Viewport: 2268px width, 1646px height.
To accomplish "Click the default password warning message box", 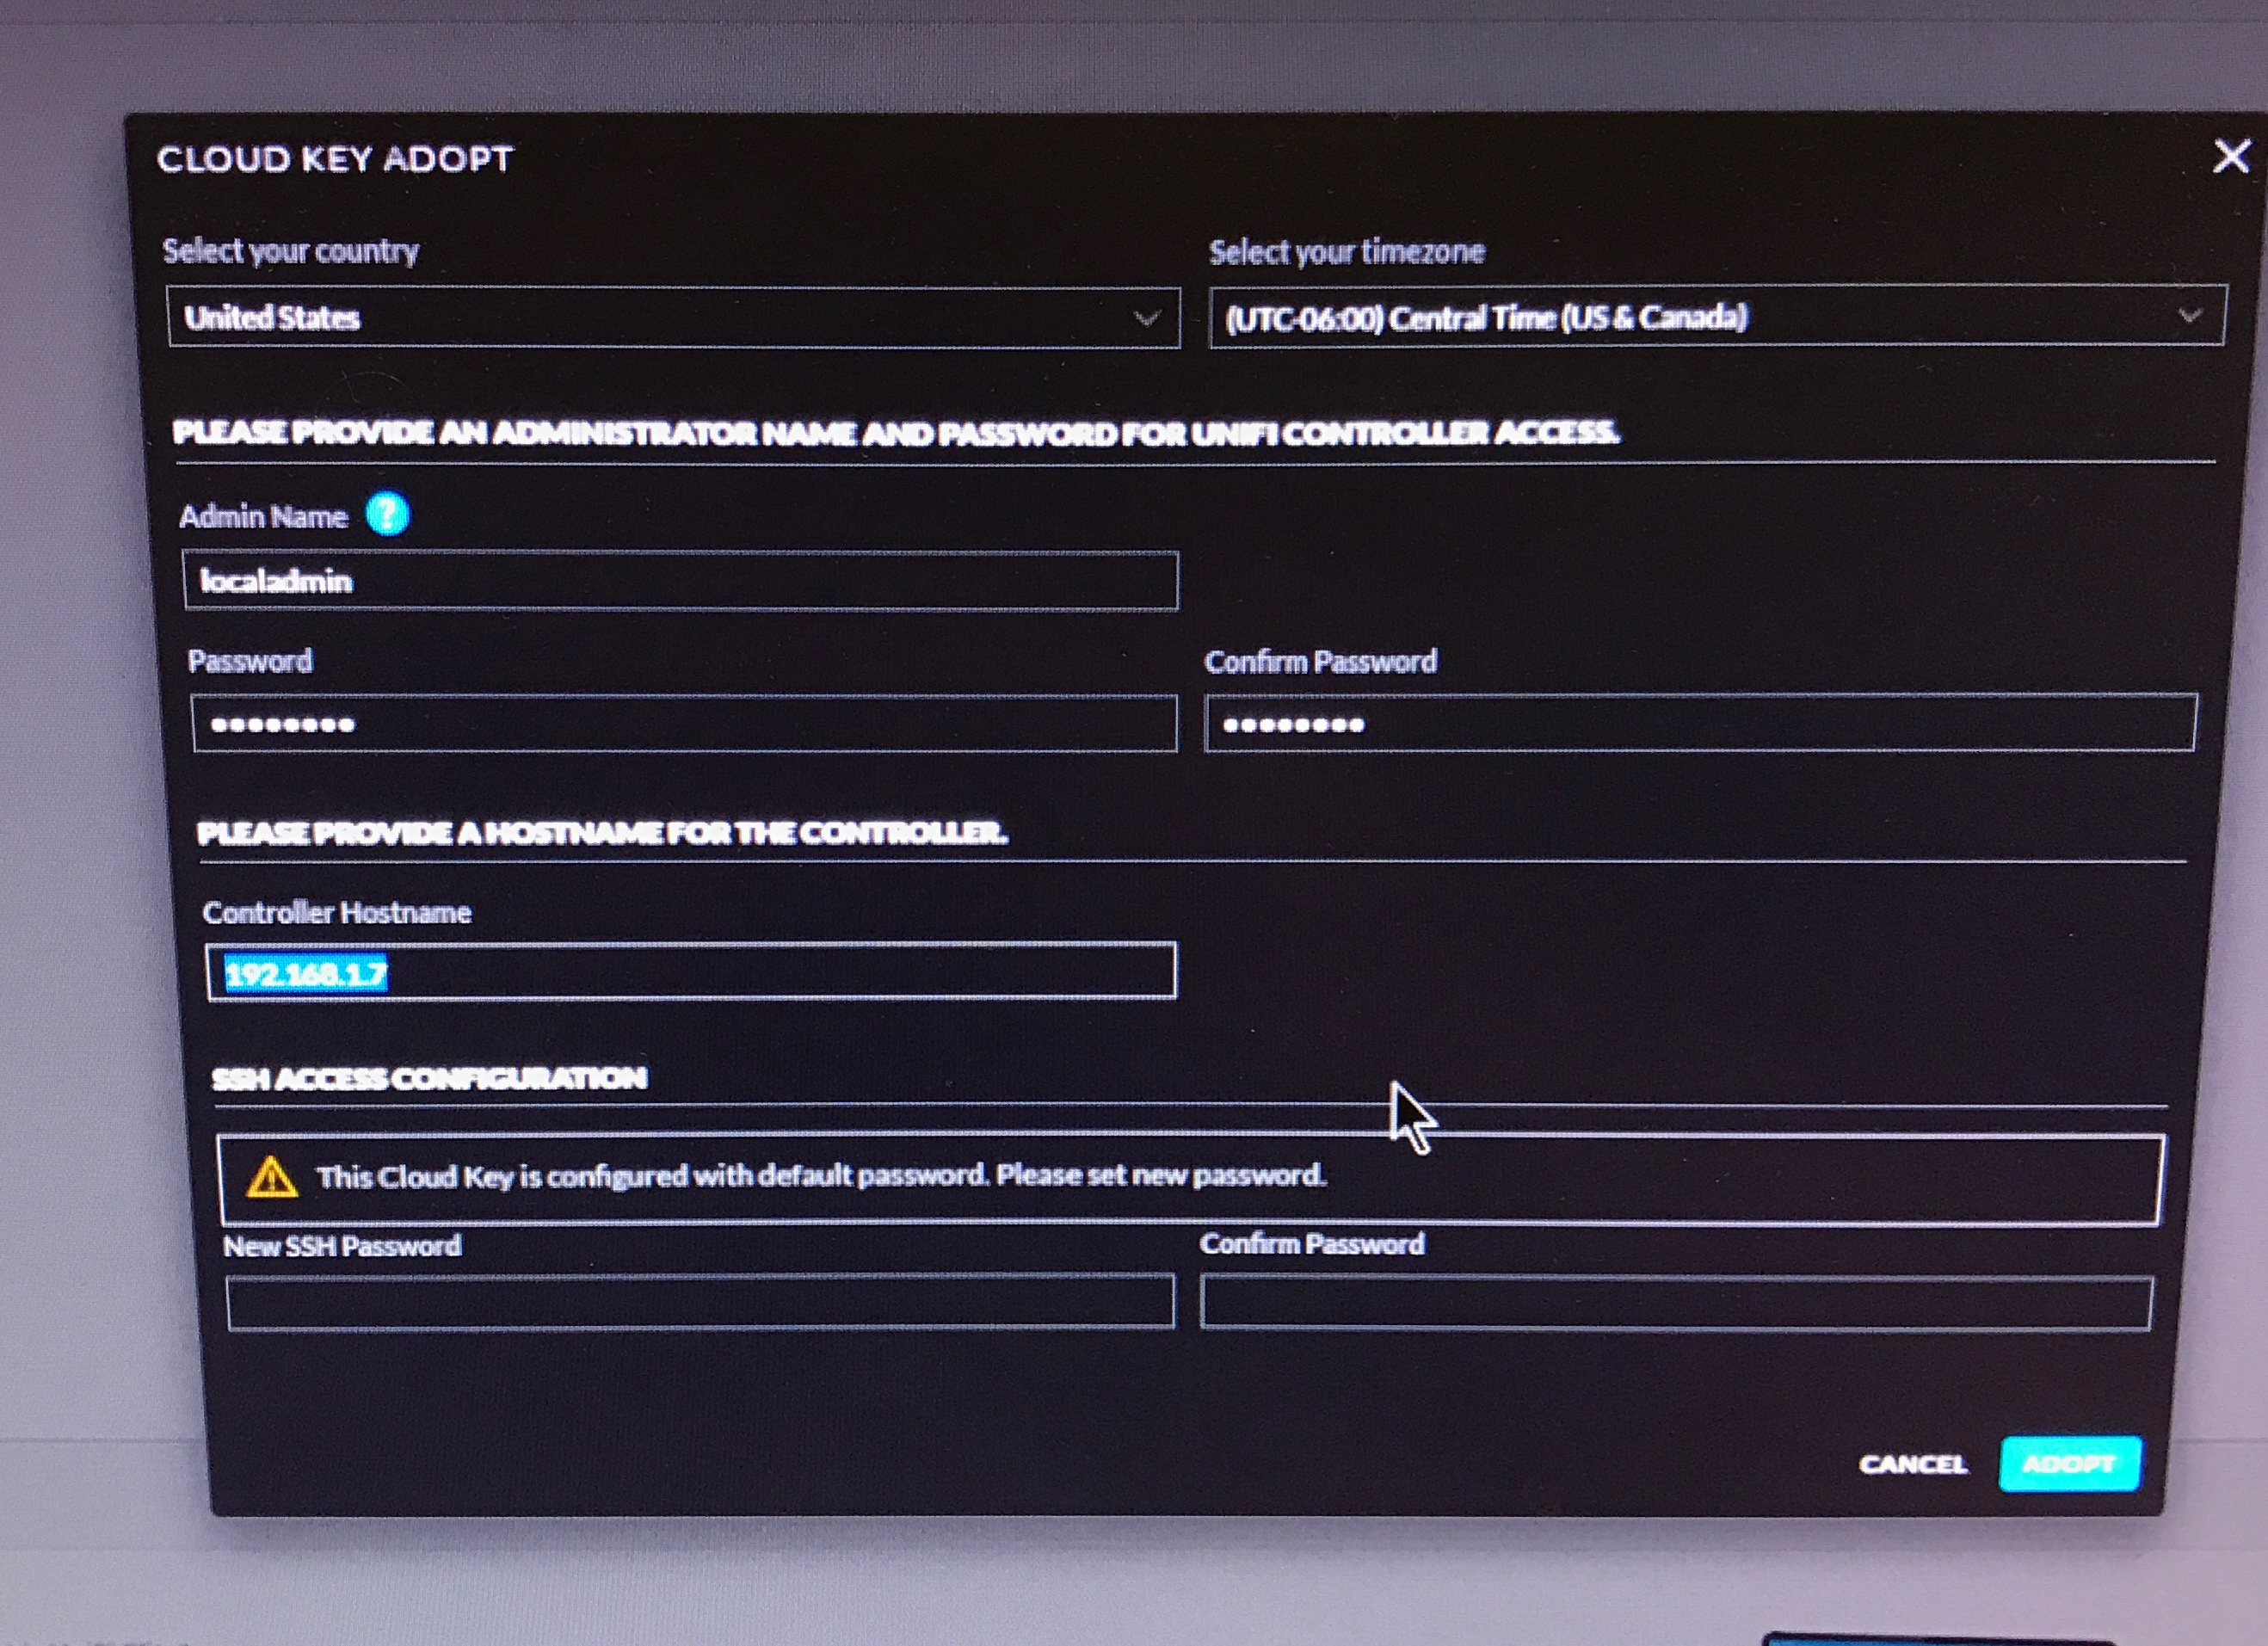I will pyautogui.click(x=1188, y=1178).
